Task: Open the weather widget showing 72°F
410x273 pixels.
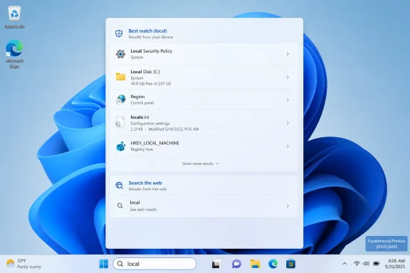Action: pos(23,264)
